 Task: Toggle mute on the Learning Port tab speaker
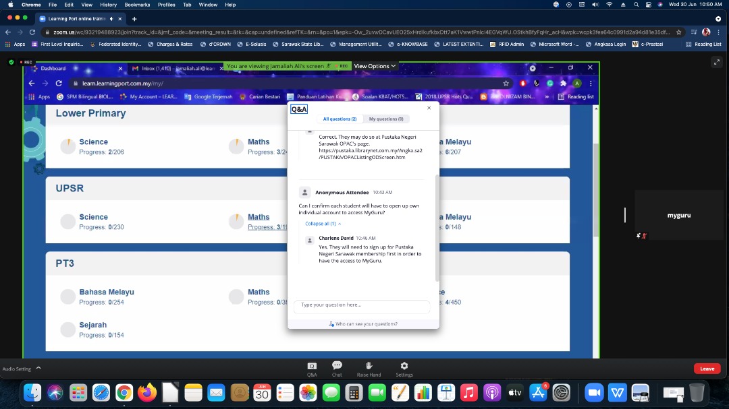click(111, 19)
